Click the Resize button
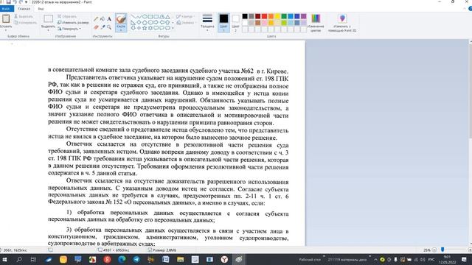The height and width of the screenshot is (265, 472). pos(73,23)
